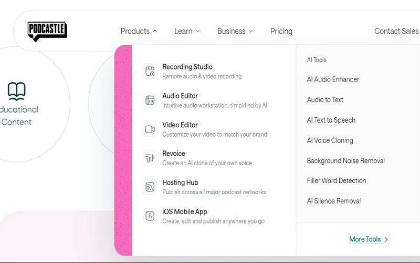Expand the Learn dropdown menu
The image size is (420, 263).
point(187,31)
